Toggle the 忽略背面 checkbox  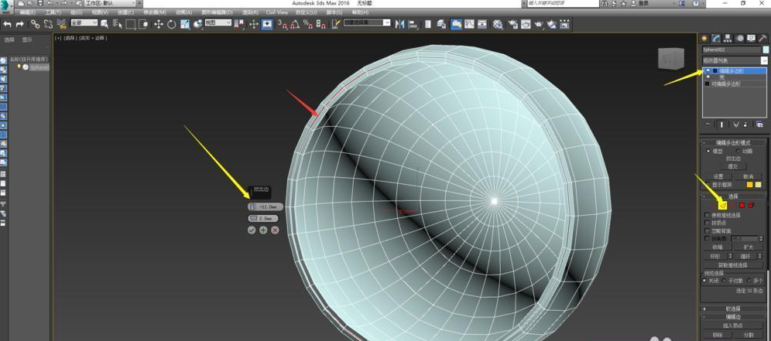[706, 231]
